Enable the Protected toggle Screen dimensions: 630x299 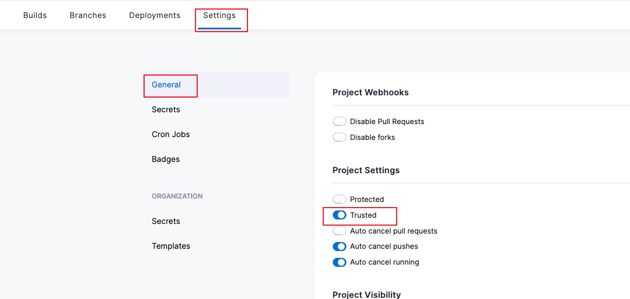[x=340, y=199]
